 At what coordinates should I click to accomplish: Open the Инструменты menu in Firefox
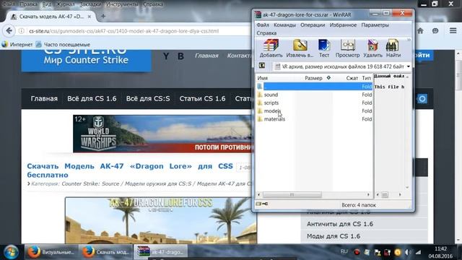coord(122,4)
